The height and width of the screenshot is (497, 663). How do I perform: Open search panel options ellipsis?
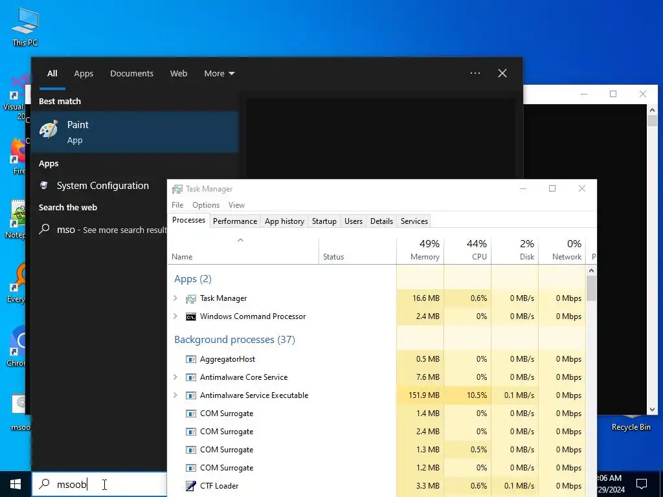coord(475,73)
